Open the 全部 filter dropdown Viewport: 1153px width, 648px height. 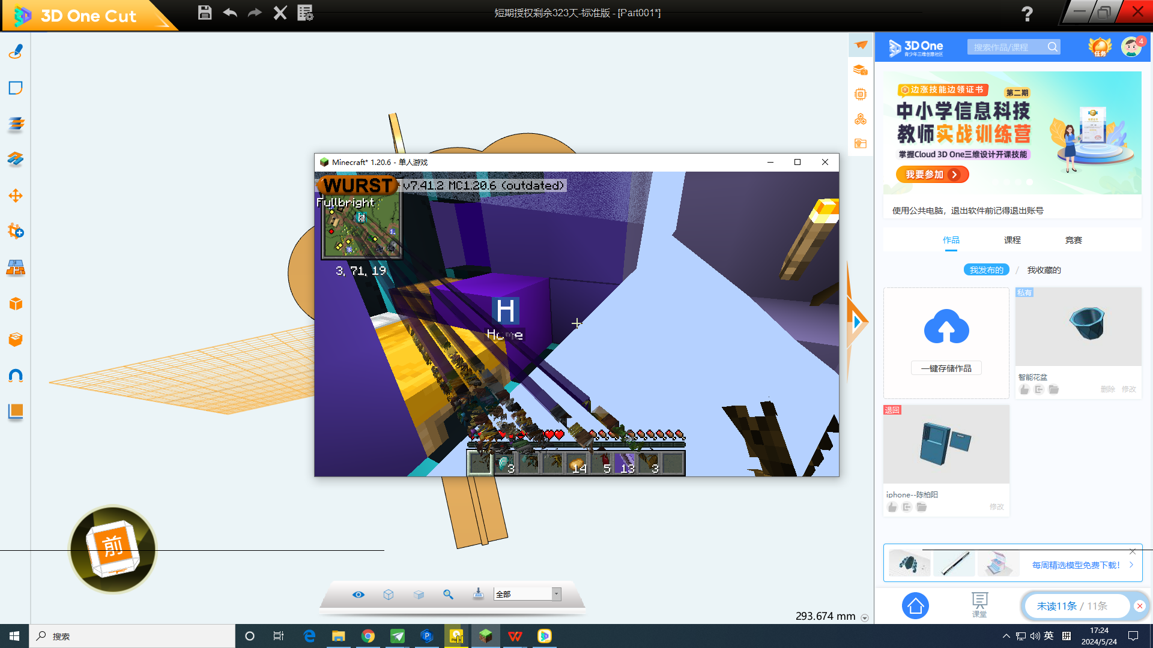click(x=556, y=594)
